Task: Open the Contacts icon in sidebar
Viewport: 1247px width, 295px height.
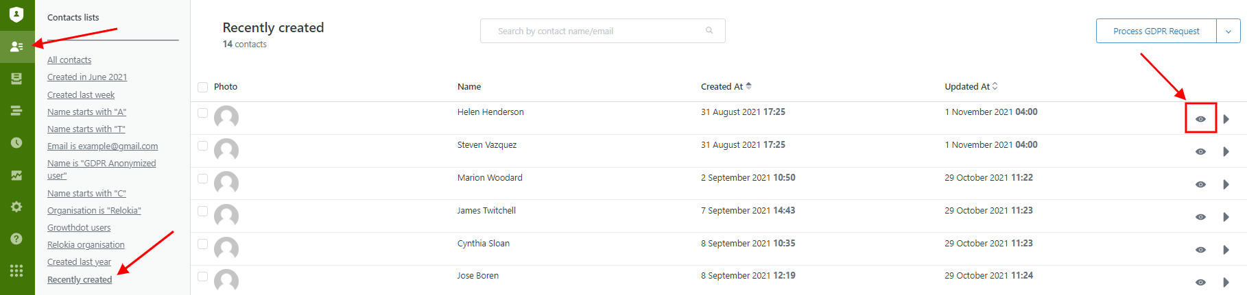Action: [17, 47]
